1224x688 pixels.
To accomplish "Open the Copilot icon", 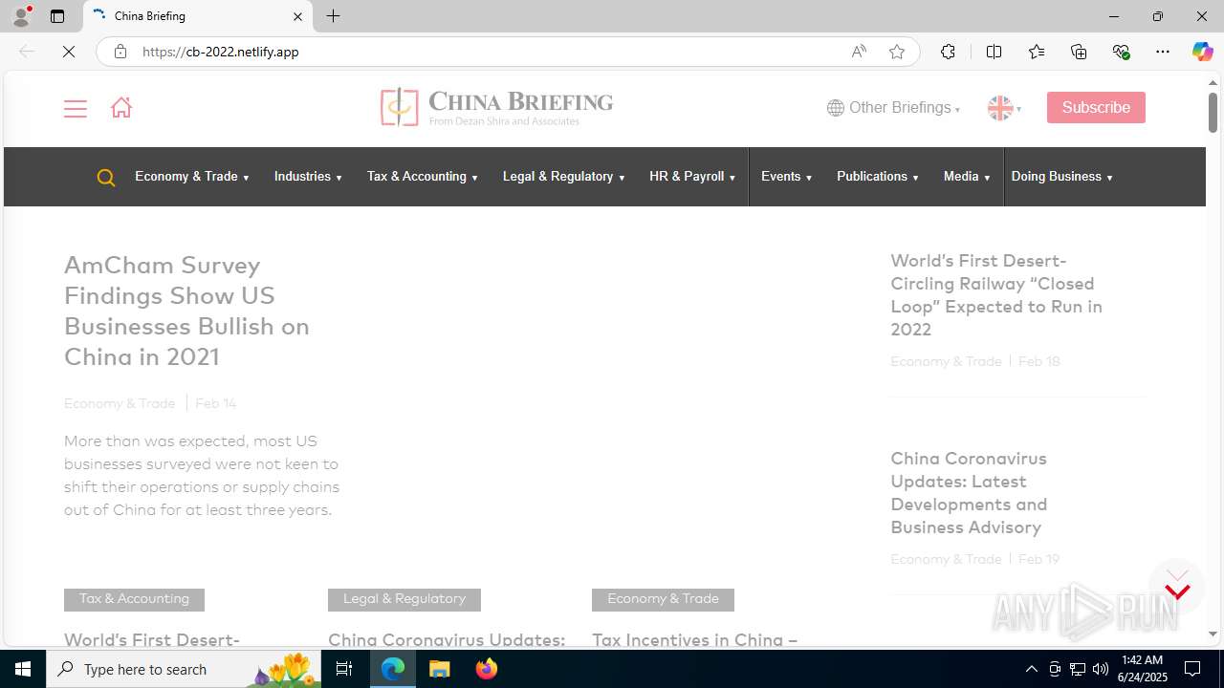I will coord(1202,52).
